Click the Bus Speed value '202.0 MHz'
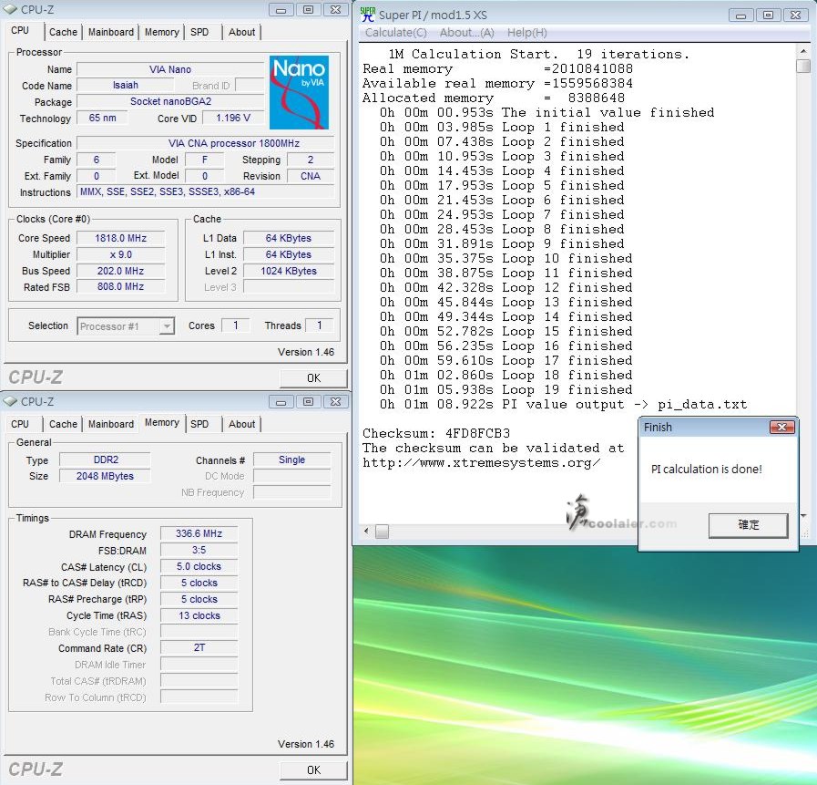 (120, 271)
